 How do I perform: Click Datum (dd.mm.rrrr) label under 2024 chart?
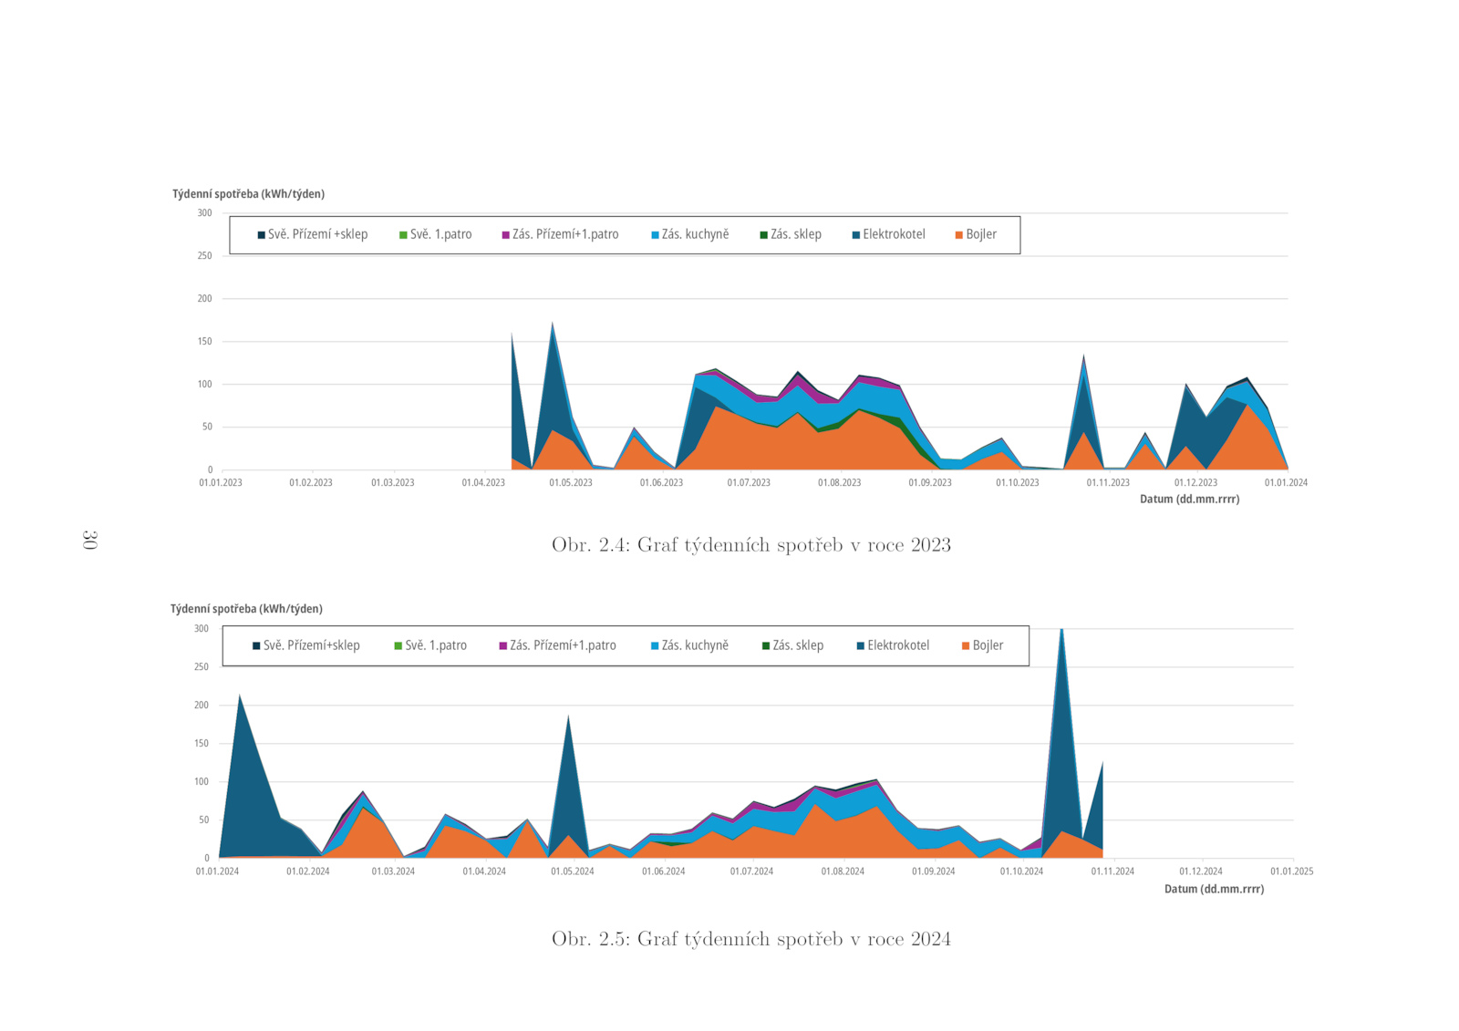[1214, 889]
